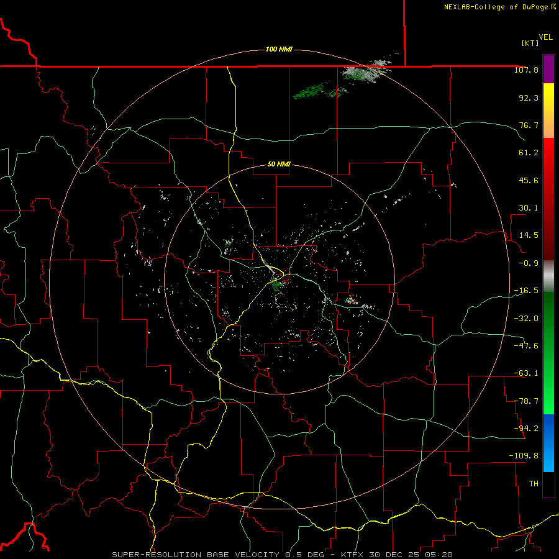Image resolution: width=559 pixels, height=559 pixels.
Task: Select the -78.7 legend value
Action: coord(526,401)
